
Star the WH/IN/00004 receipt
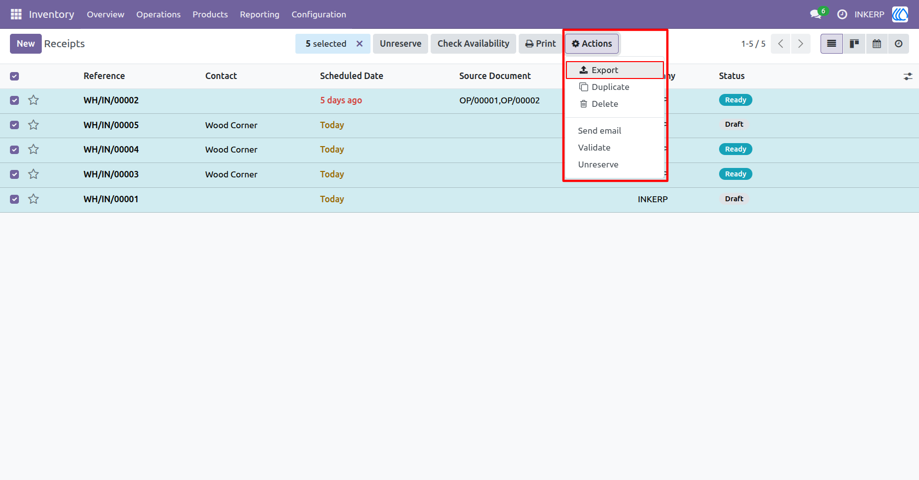click(33, 150)
